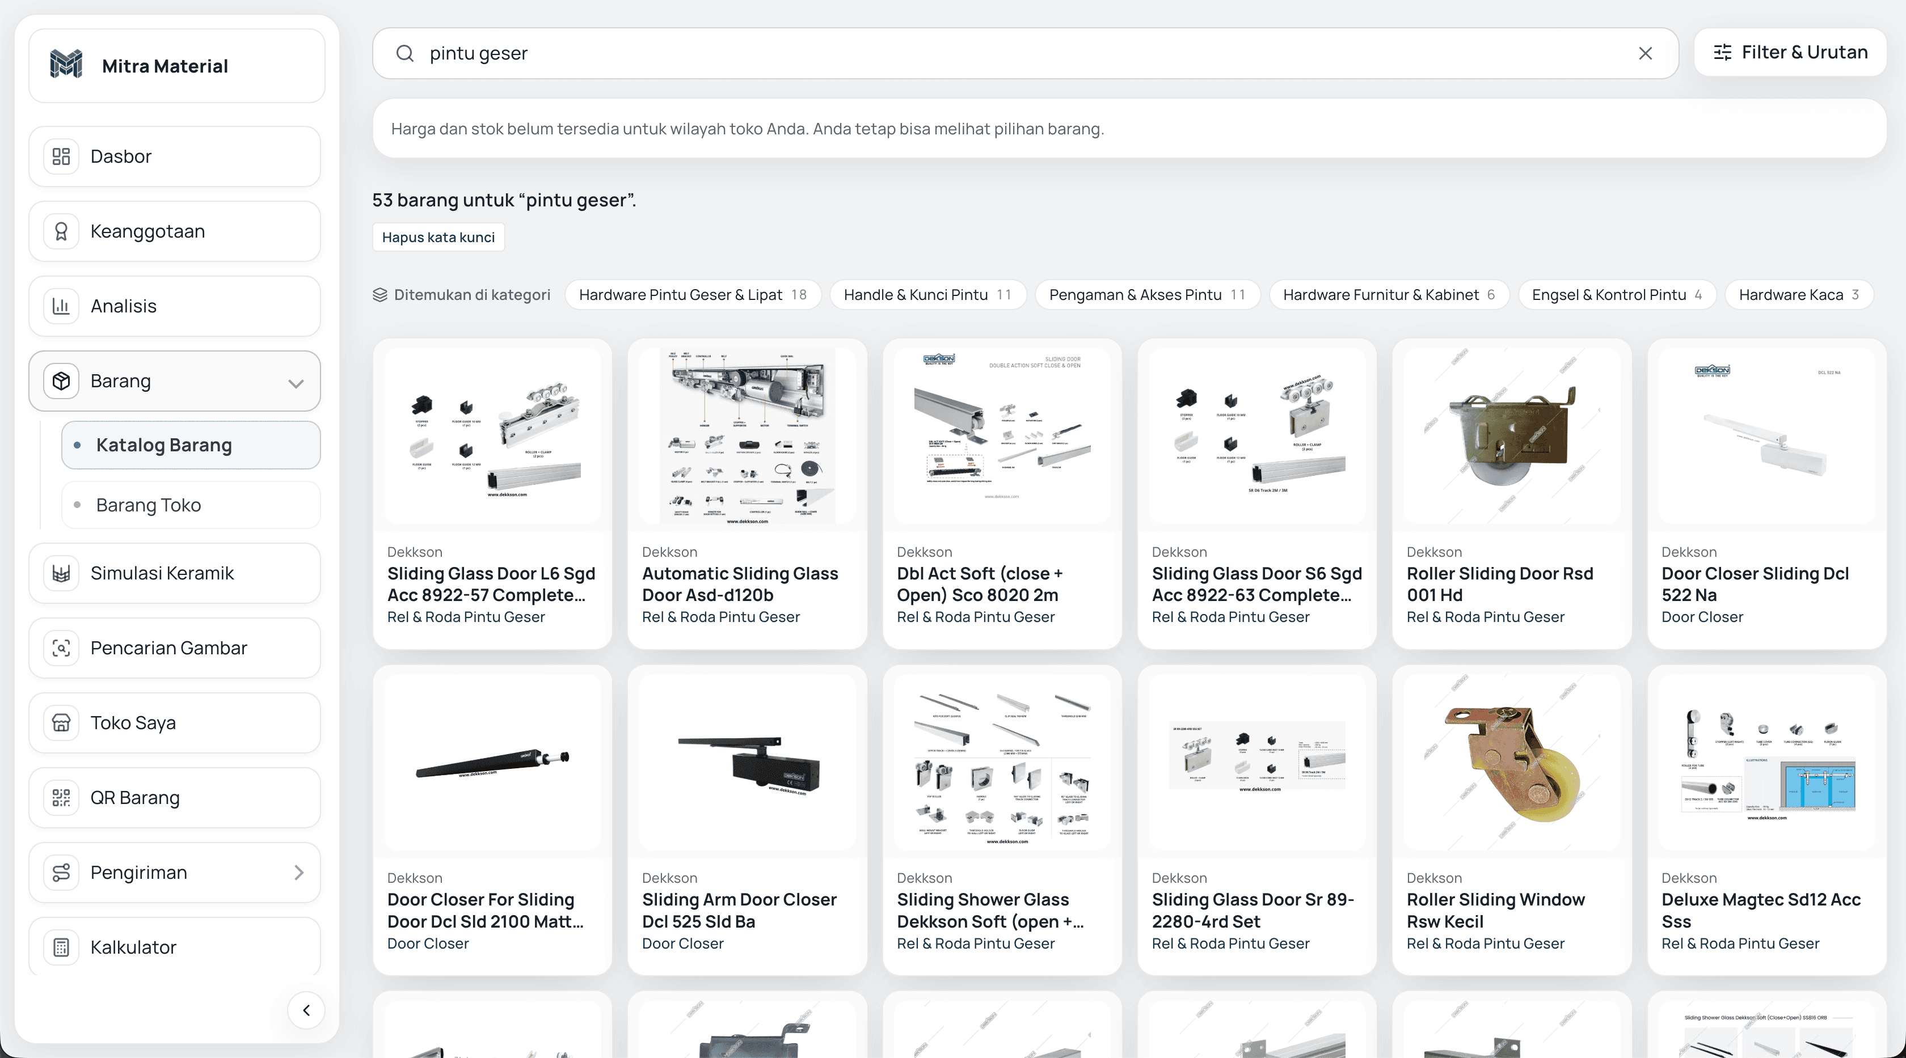Expand the Pengiriman submenu arrow
The height and width of the screenshot is (1058, 1906).
(299, 873)
